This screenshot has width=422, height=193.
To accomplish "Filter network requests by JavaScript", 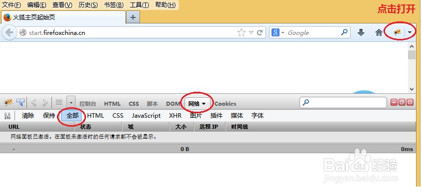I will [146, 116].
